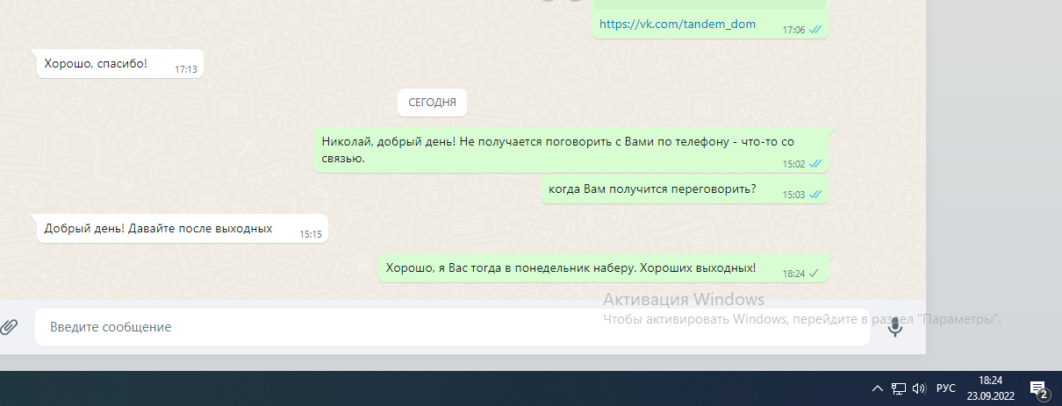Click the 'Хорошо, спасибо!' message bubble
Image resolution: width=1062 pixels, height=406 pixels.
pyautogui.click(x=97, y=64)
